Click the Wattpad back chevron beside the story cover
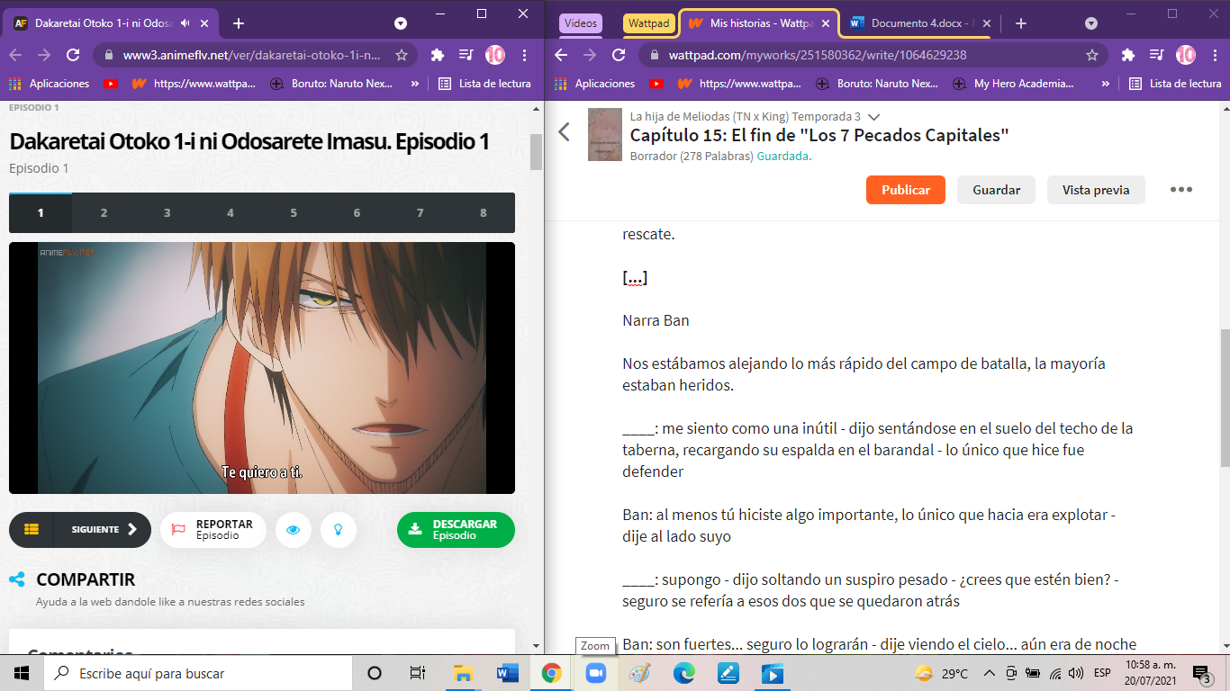The width and height of the screenshot is (1230, 691). [565, 132]
